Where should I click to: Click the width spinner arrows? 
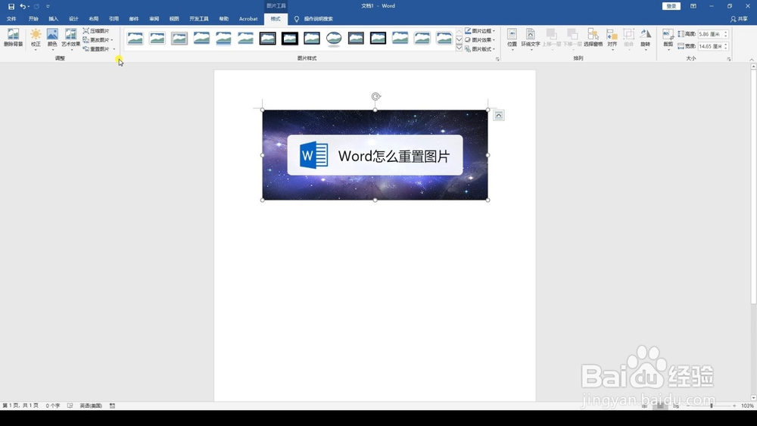pos(726,46)
